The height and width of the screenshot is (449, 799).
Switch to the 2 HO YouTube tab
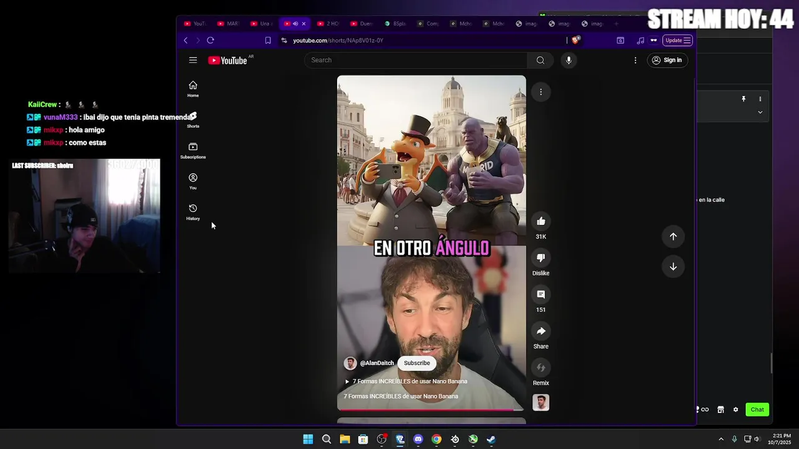click(x=328, y=24)
